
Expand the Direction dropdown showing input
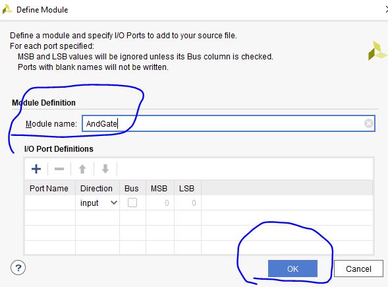pyautogui.click(x=97, y=203)
